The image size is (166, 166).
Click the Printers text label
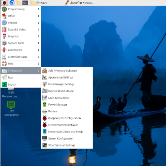(53, 111)
